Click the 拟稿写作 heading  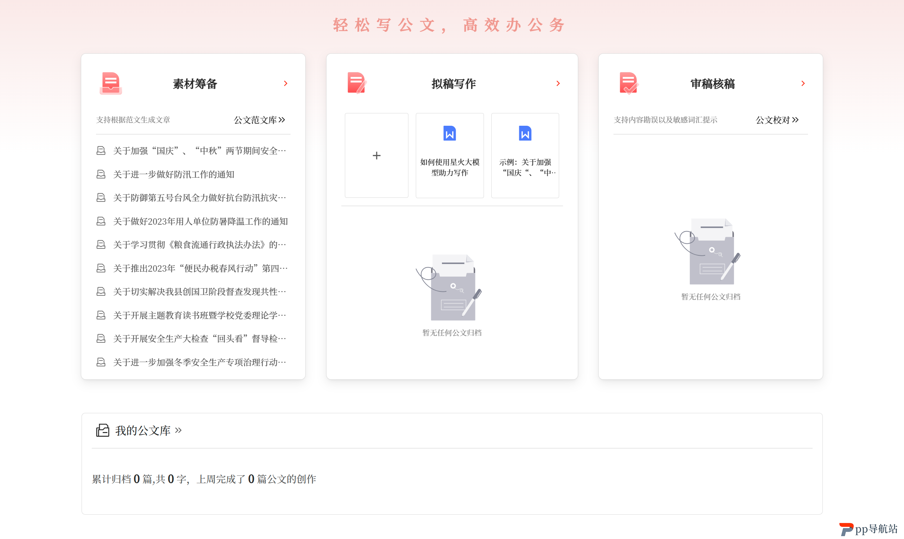click(x=454, y=84)
